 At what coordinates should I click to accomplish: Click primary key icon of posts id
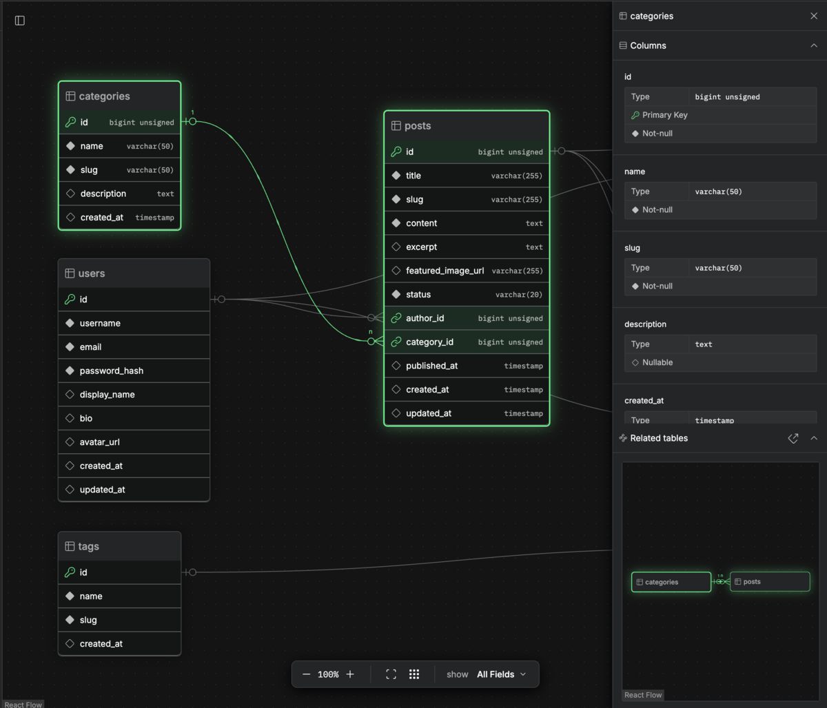[396, 152]
